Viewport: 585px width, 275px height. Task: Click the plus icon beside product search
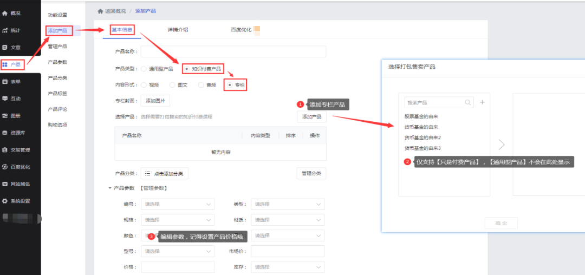[482, 102]
